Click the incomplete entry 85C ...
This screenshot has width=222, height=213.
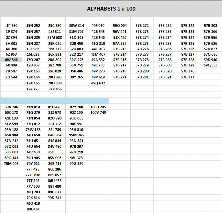55,152
